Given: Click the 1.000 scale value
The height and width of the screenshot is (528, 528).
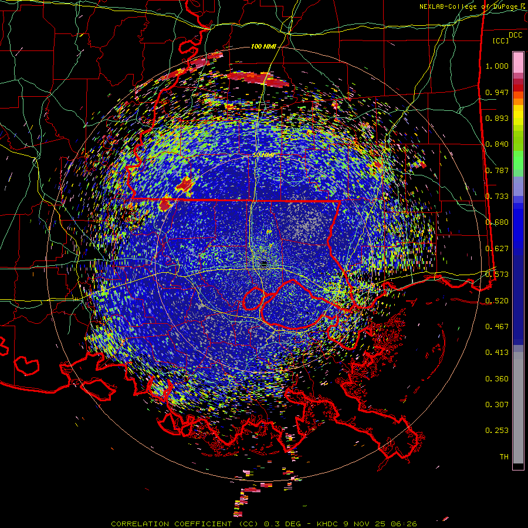Looking at the screenshot, I should tap(497, 66).
